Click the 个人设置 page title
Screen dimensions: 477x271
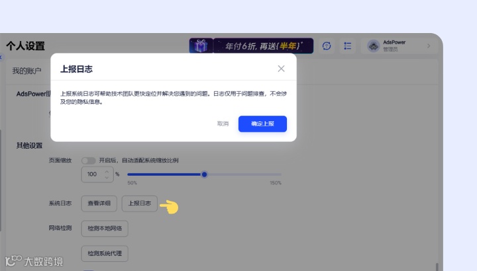26,46
